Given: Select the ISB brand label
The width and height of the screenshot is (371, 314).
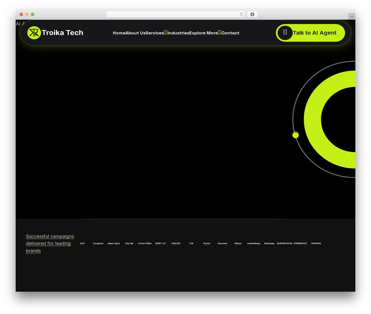Looking at the screenshot, I should click(191, 243).
